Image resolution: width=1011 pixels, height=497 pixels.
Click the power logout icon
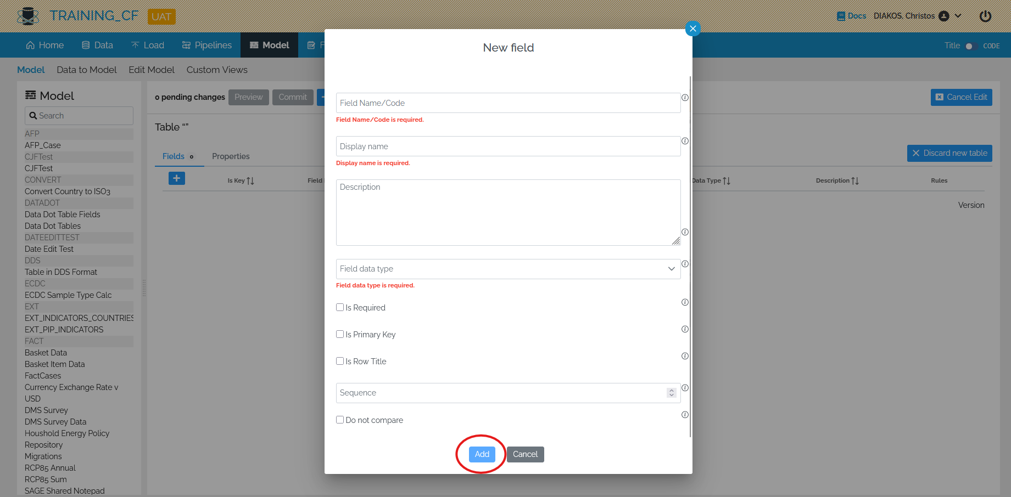pos(985,16)
